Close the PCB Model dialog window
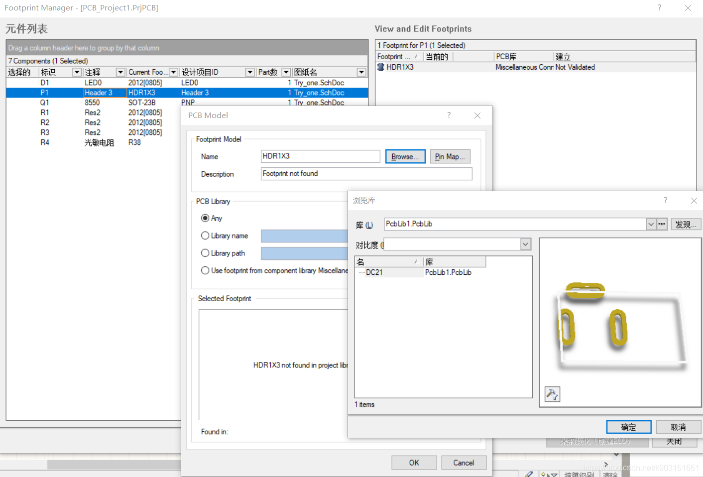Screen dimensions: 703x477 [477, 115]
